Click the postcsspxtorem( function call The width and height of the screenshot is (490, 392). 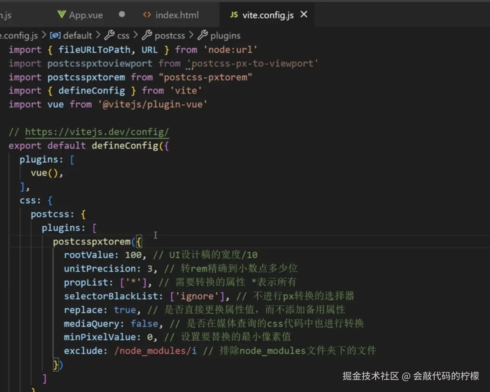pos(94,241)
